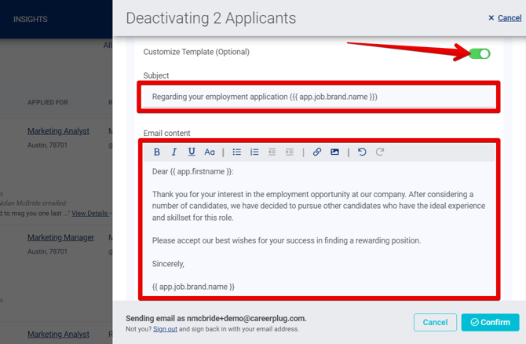Redo the last edit in the editor
This screenshot has height=344, width=526.
click(380, 152)
